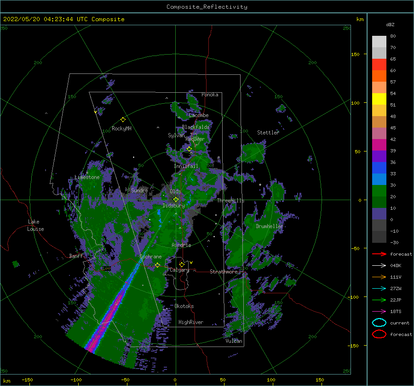Click the green 22JP arrow in the legend
Viewport: 414px width, 386px height.
379,300
